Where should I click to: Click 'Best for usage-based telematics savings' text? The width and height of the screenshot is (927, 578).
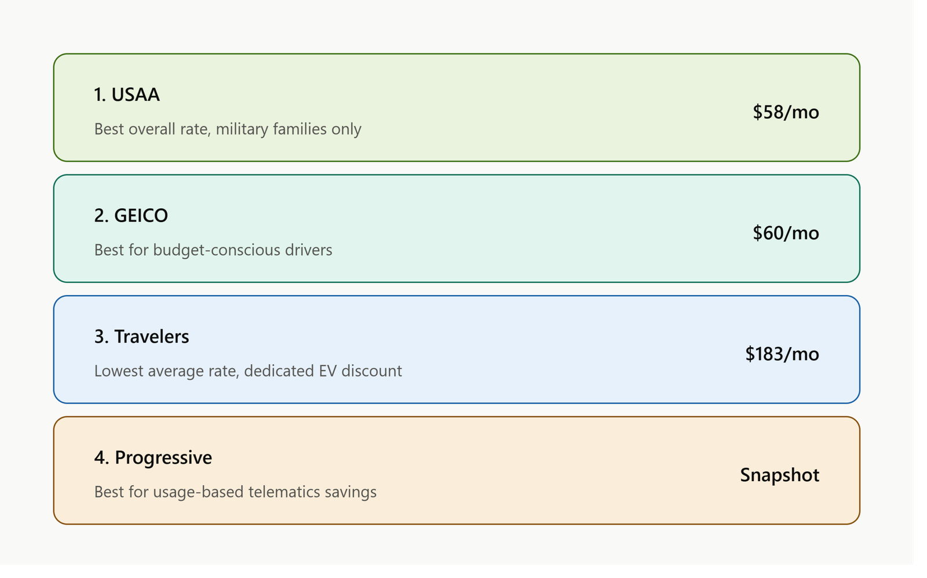click(235, 492)
